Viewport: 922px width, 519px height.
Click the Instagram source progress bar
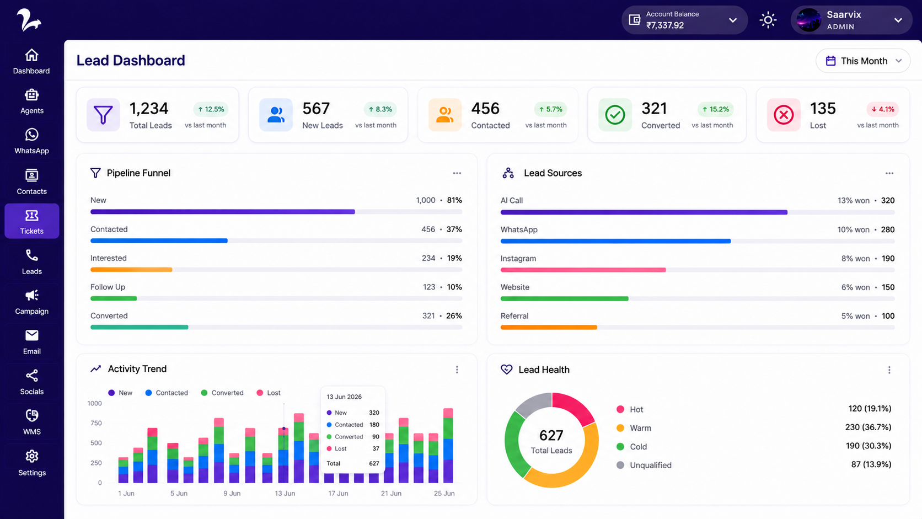point(698,270)
